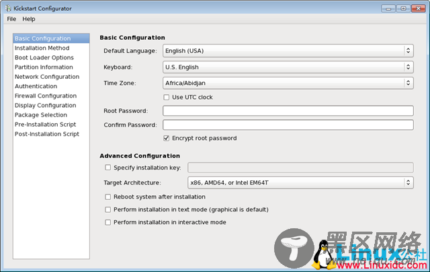Select Authentication in the sidebar

click(x=51, y=86)
